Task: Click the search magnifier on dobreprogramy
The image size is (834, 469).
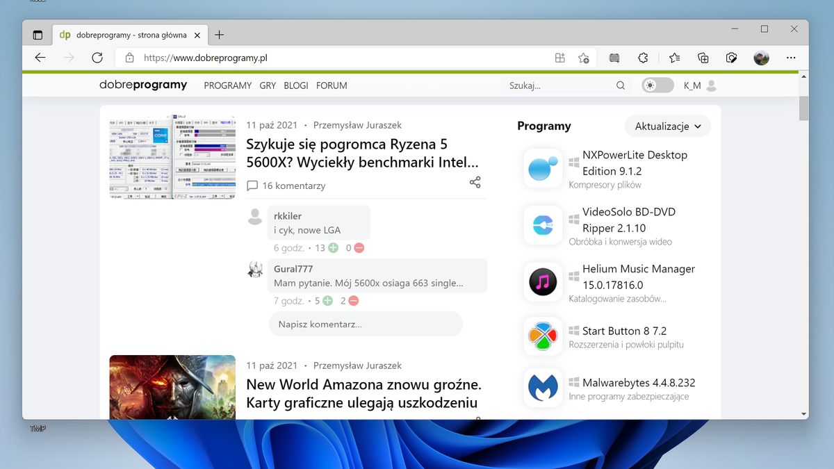Action: [x=620, y=85]
